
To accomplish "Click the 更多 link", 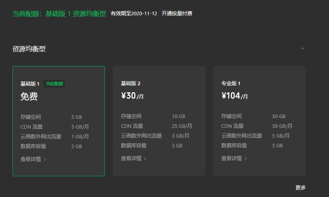I will pos(300,188).
